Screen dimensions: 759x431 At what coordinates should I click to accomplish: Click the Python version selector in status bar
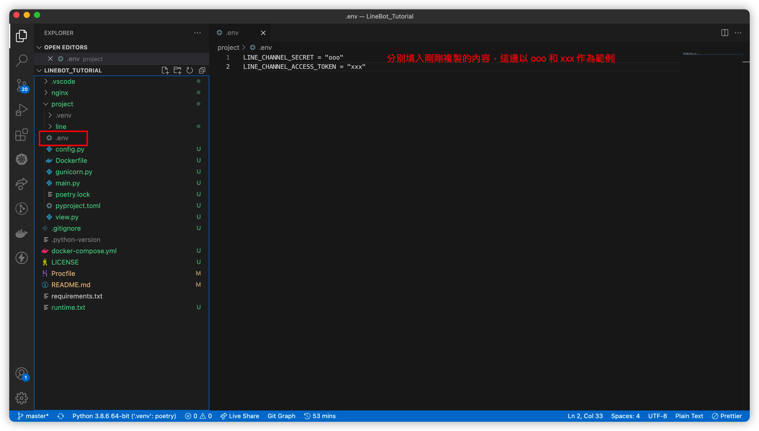click(x=125, y=415)
